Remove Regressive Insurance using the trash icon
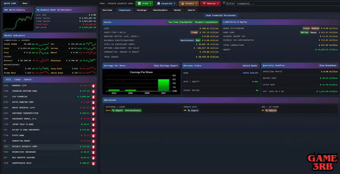 (93, 152)
